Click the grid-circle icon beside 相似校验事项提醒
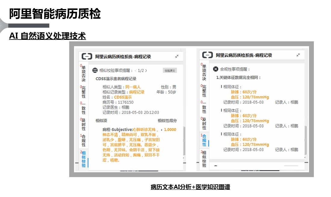Screen dimensions: 331x197 pos(94,70)
